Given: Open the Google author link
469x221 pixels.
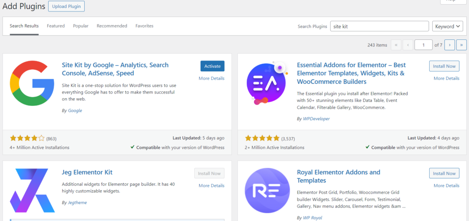Looking at the screenshot, I should pyautogui.click(x=75, y=110).
